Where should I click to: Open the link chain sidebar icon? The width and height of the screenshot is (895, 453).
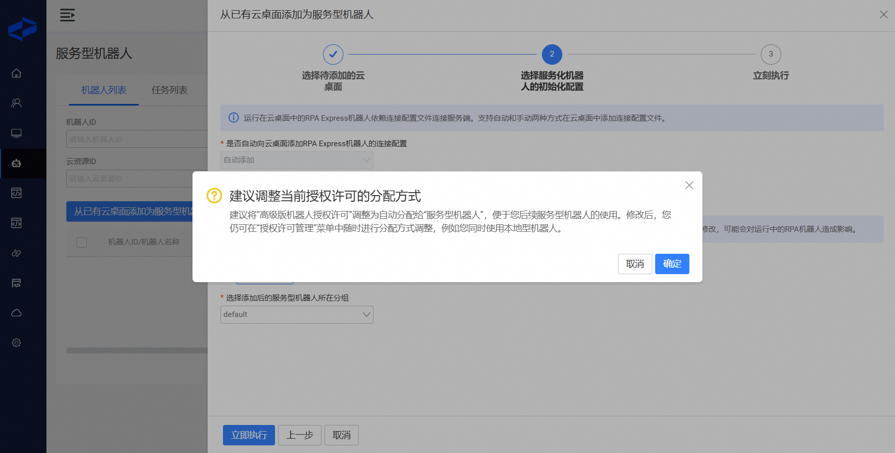pyautogui.click(x=16, y=253)
